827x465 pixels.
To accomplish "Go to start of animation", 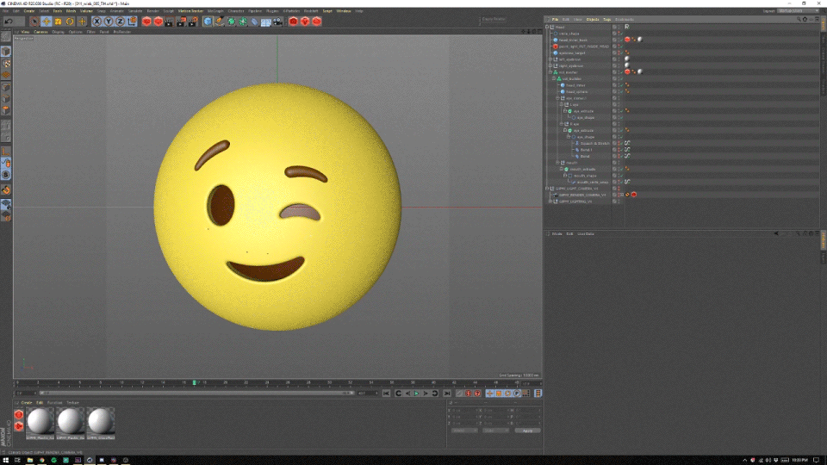I will tap(386, 394).
